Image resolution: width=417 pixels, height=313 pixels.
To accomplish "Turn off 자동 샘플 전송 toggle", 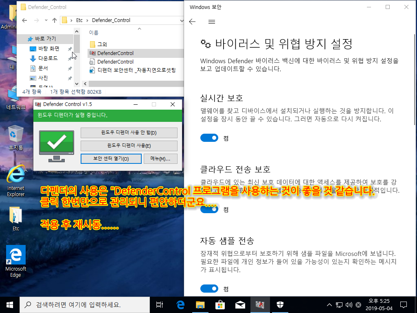I will click(209, 289).
